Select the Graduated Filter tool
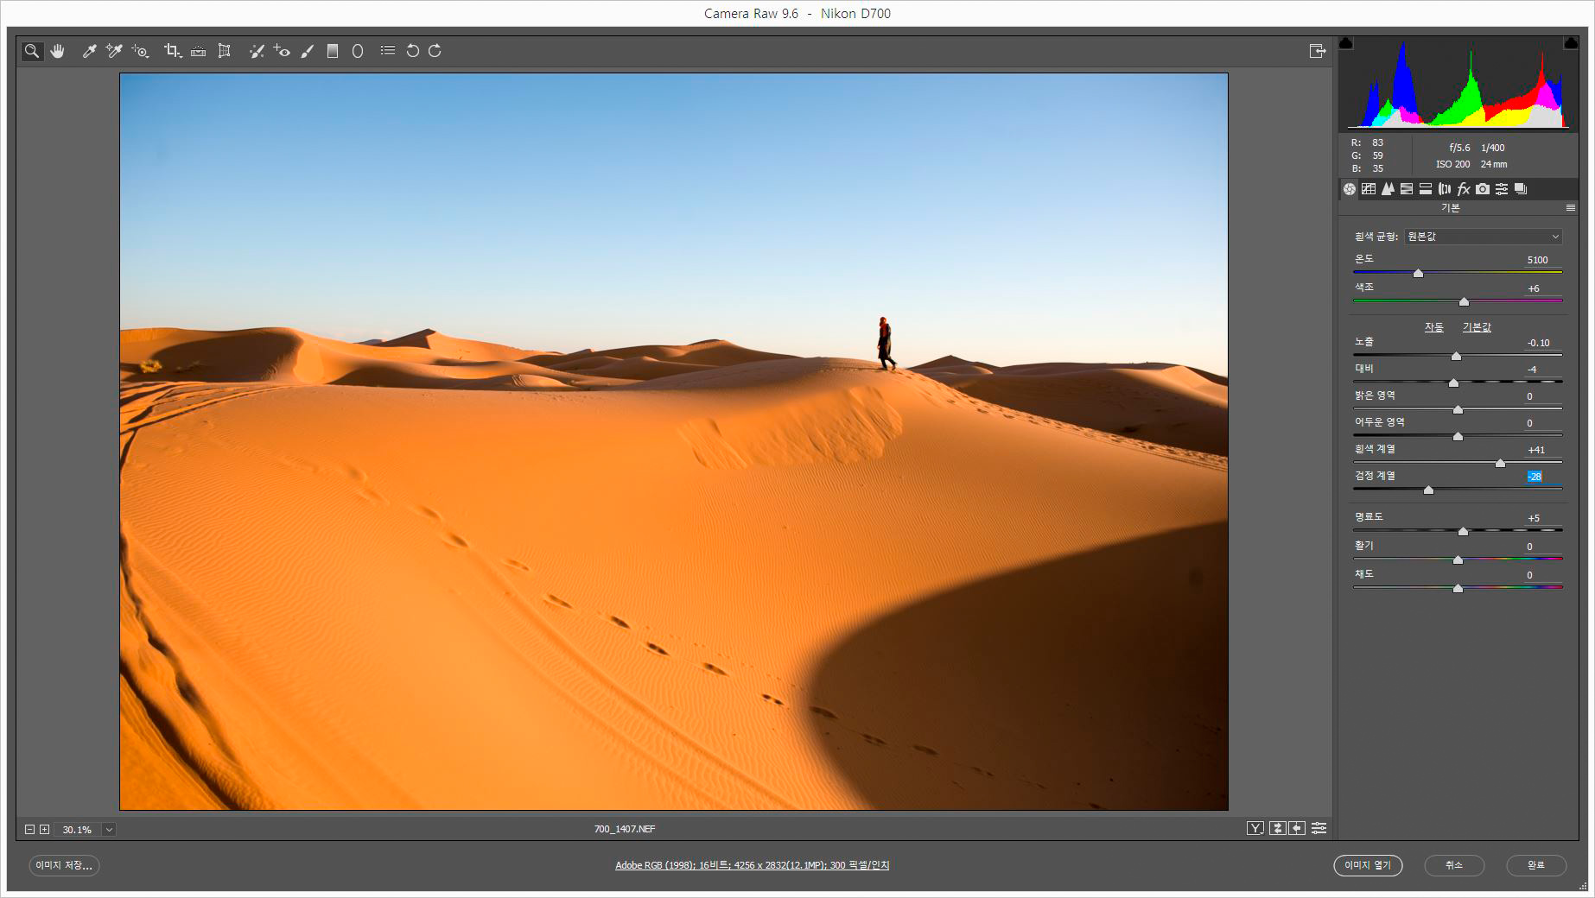 pos(333,51)
